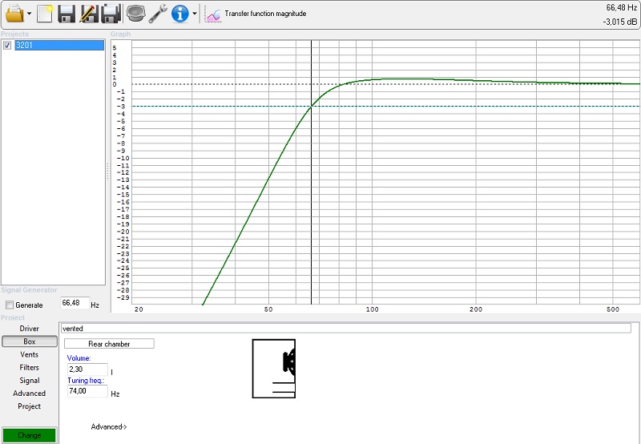This screenshot has height=444, width=641.
Task: Save project with the floppy disk icon
Action: 67,14
